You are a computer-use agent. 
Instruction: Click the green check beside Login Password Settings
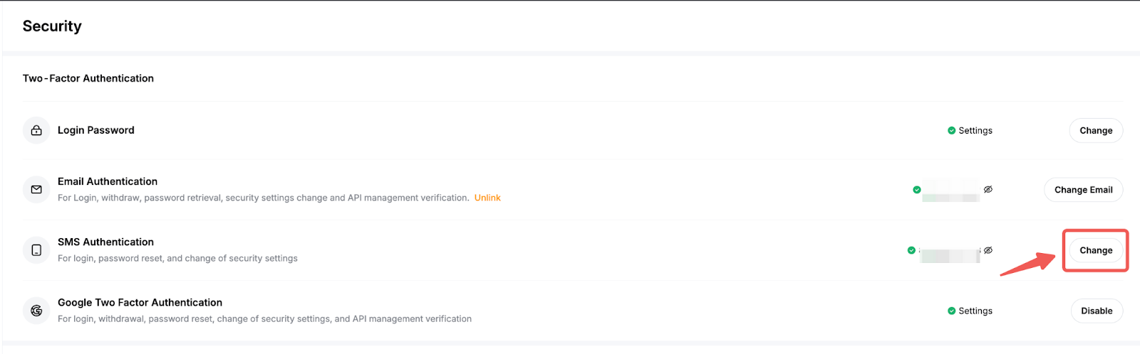951,131
